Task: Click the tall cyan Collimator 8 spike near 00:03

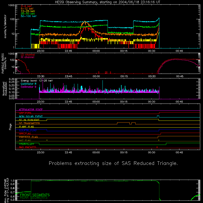Action: pos(103,86)
